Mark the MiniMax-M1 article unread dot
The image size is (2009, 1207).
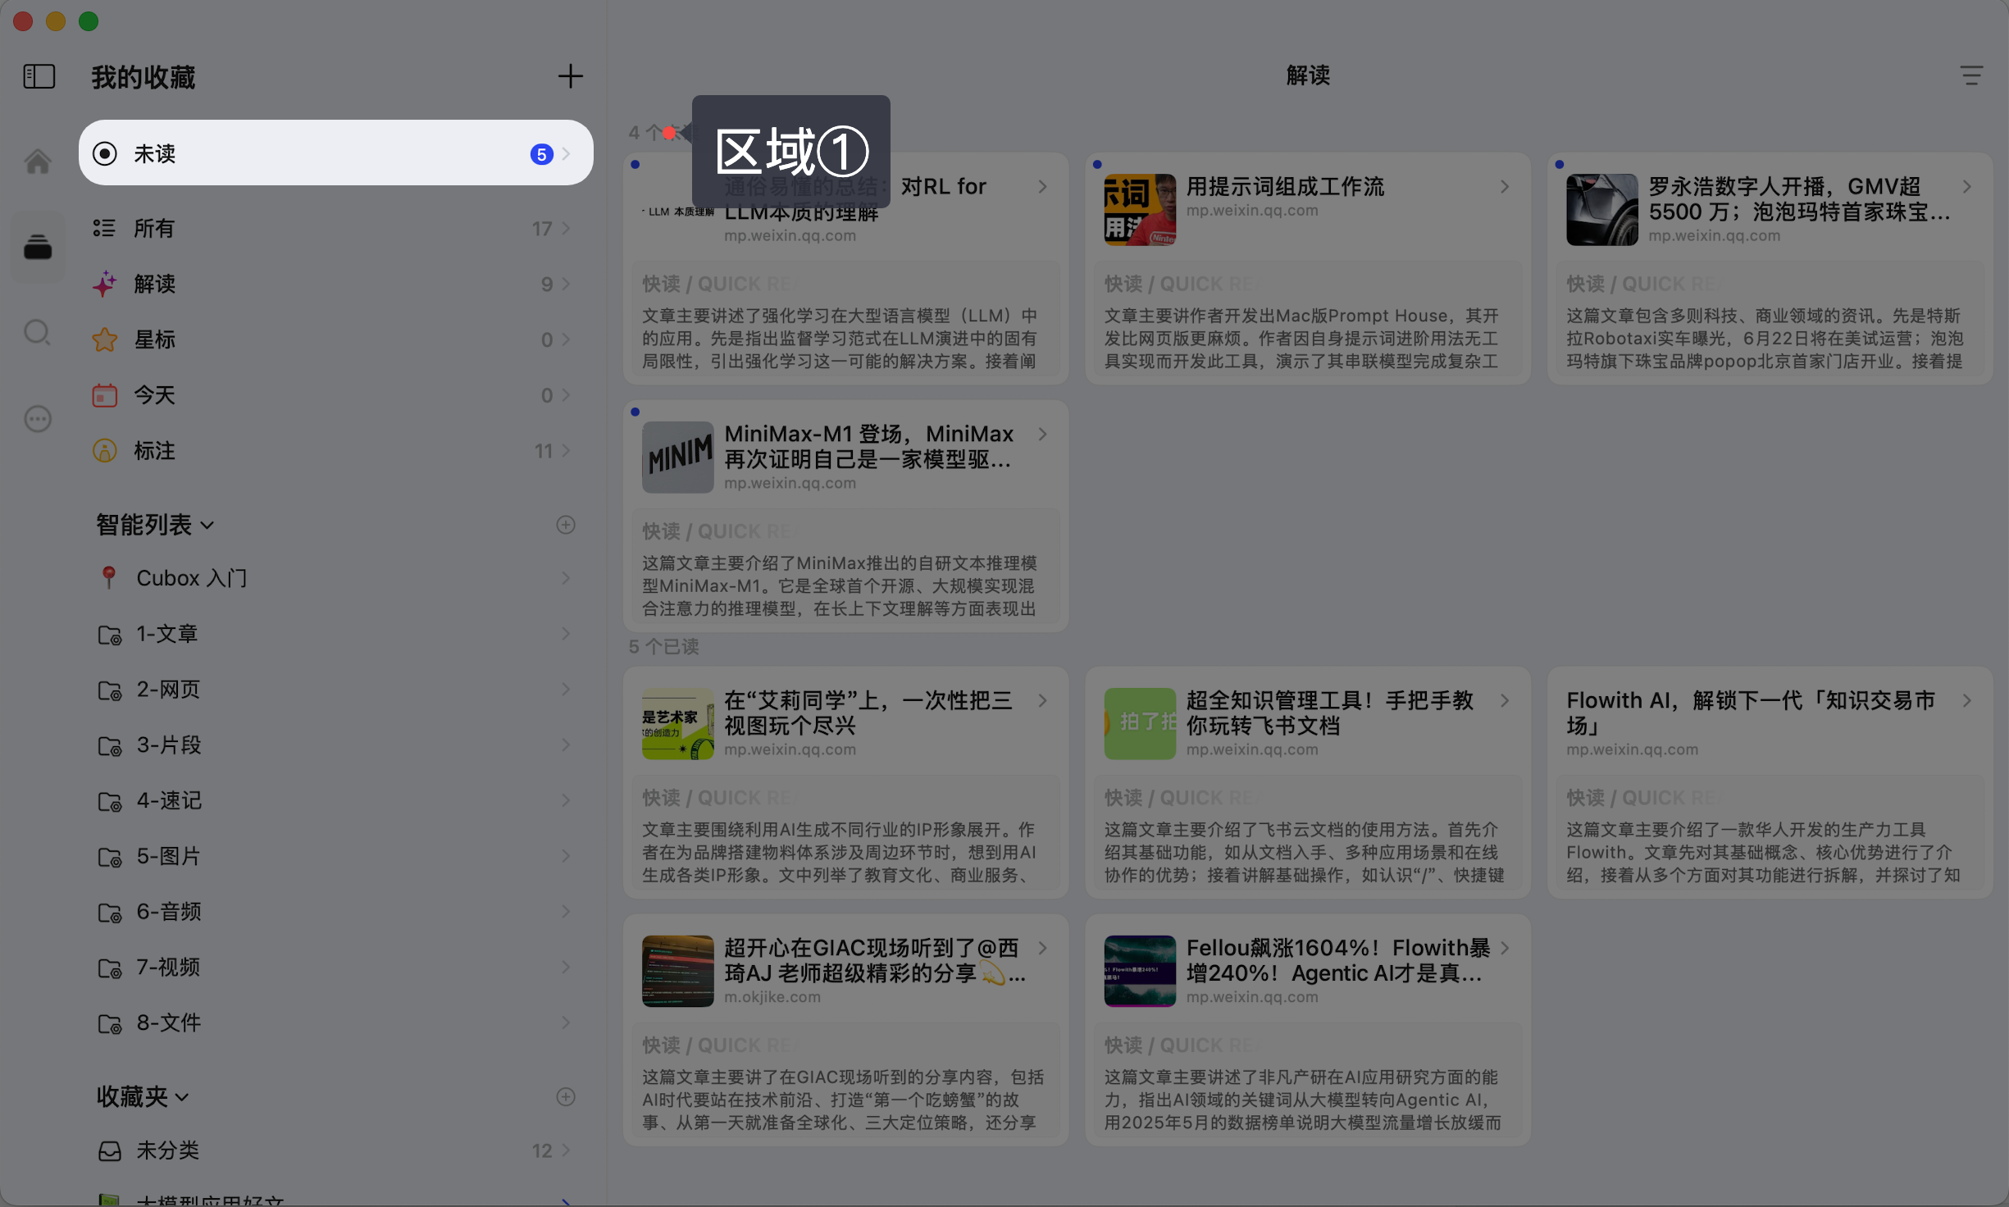click(x=637, y=412)
